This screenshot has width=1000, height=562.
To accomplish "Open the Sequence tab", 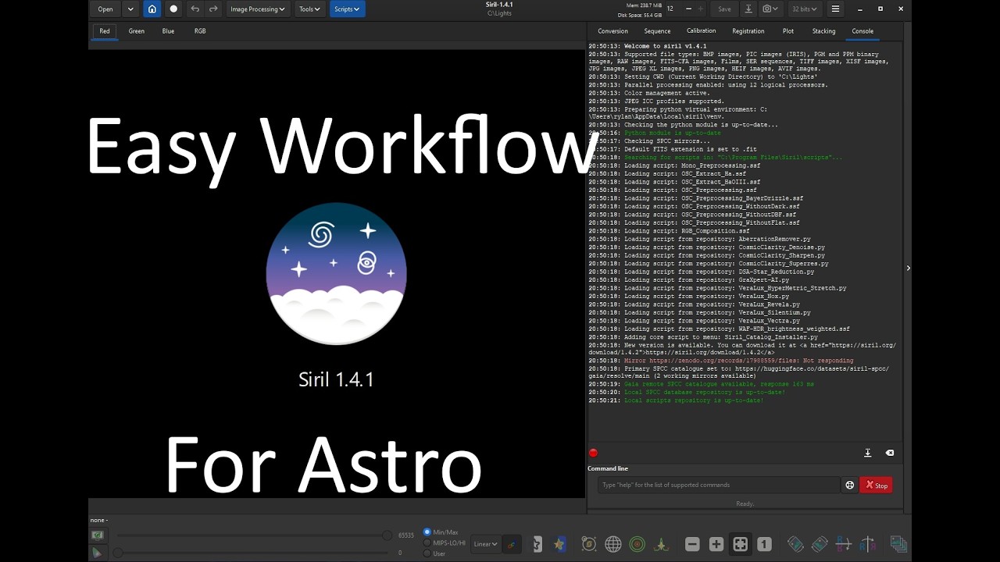I will (657, 30).
